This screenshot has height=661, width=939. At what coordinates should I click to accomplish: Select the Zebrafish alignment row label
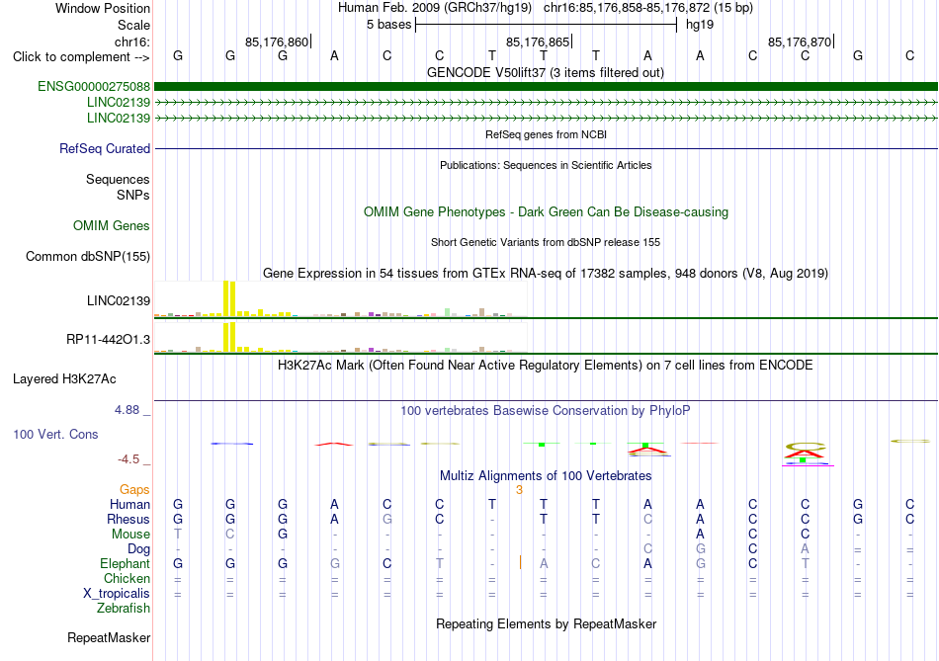124,609
